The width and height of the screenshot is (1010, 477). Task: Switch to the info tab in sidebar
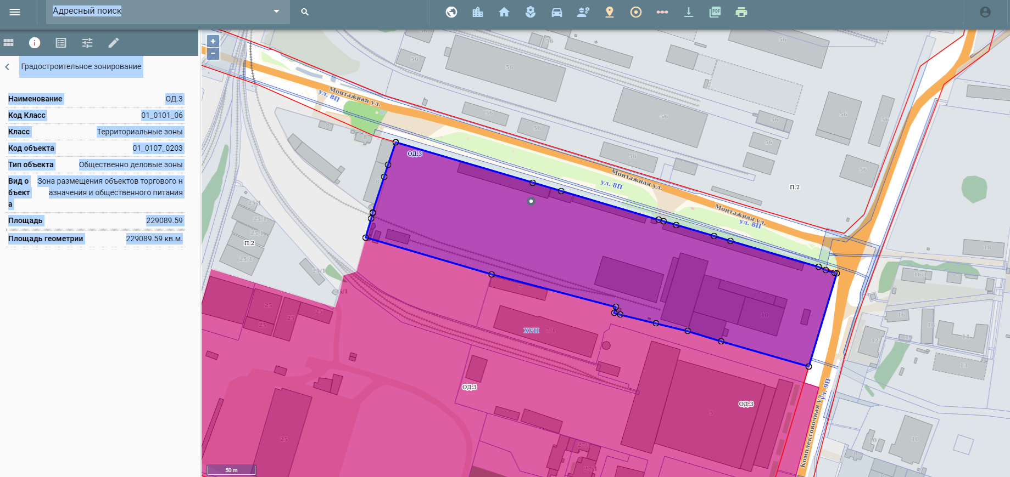pyautogui.click(x=35, y=43)
